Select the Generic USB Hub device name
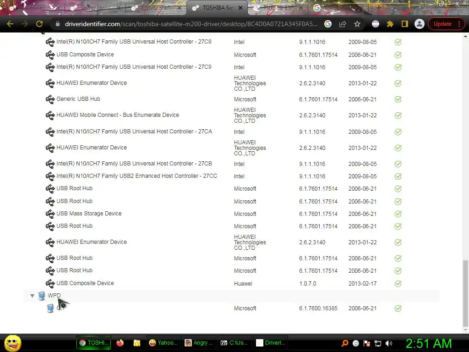 [78, 99]
